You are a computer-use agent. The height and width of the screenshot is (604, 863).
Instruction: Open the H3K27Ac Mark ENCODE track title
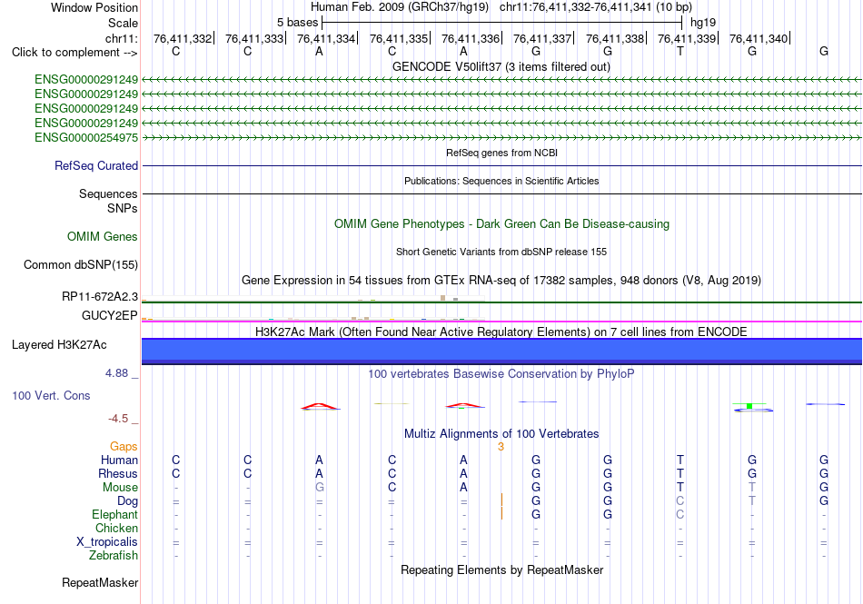(501, 332)
